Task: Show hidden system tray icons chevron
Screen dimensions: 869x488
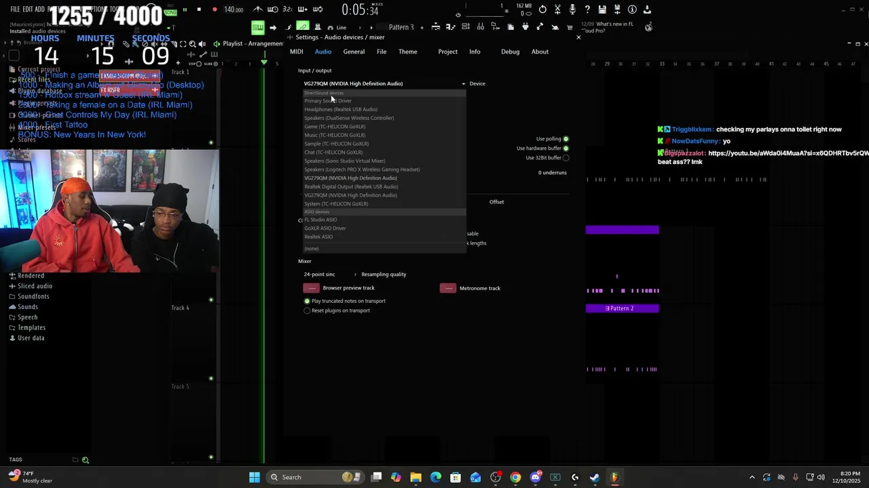Action: tap(752, 477)
